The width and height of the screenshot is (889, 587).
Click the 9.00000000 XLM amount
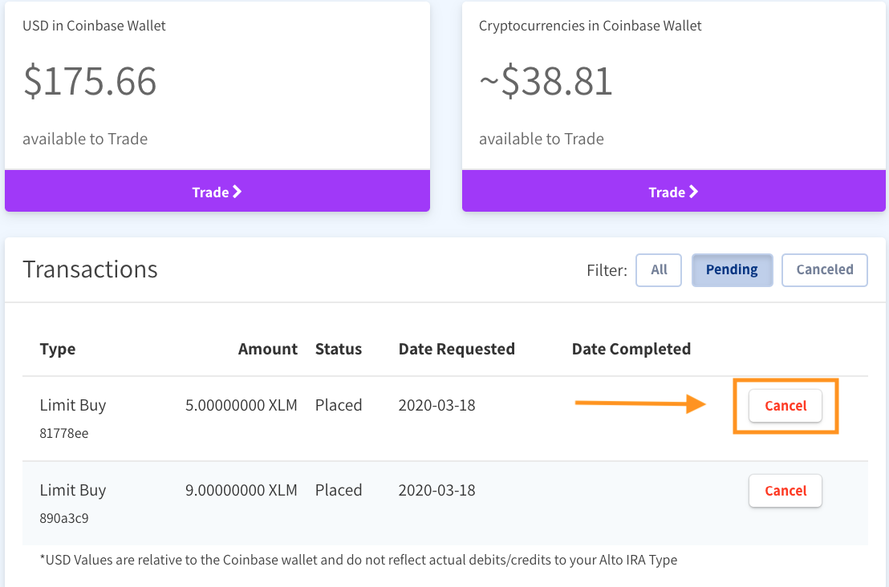tap(241, 490)
